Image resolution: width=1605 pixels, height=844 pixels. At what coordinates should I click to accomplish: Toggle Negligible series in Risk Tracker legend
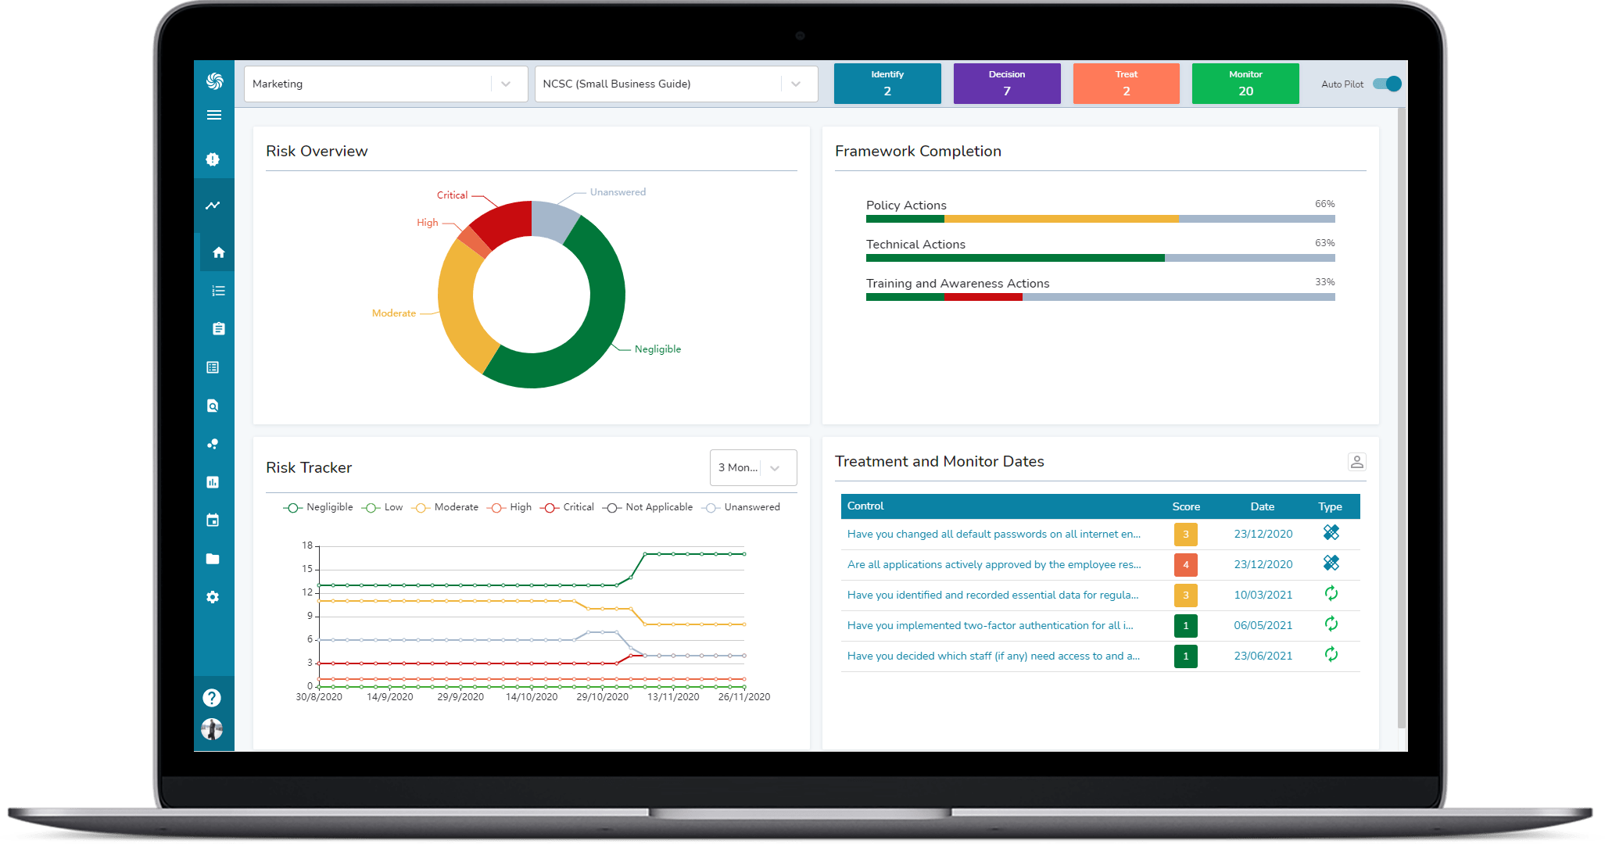click(318, 507)
